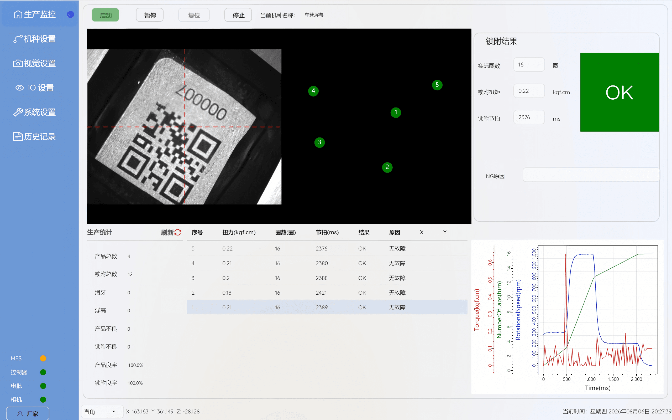Select result table row with 序号 2
This screenshot has width=672, height=420.
pos(327,293)
